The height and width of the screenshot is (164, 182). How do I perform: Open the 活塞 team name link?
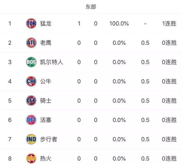(45, 120)
